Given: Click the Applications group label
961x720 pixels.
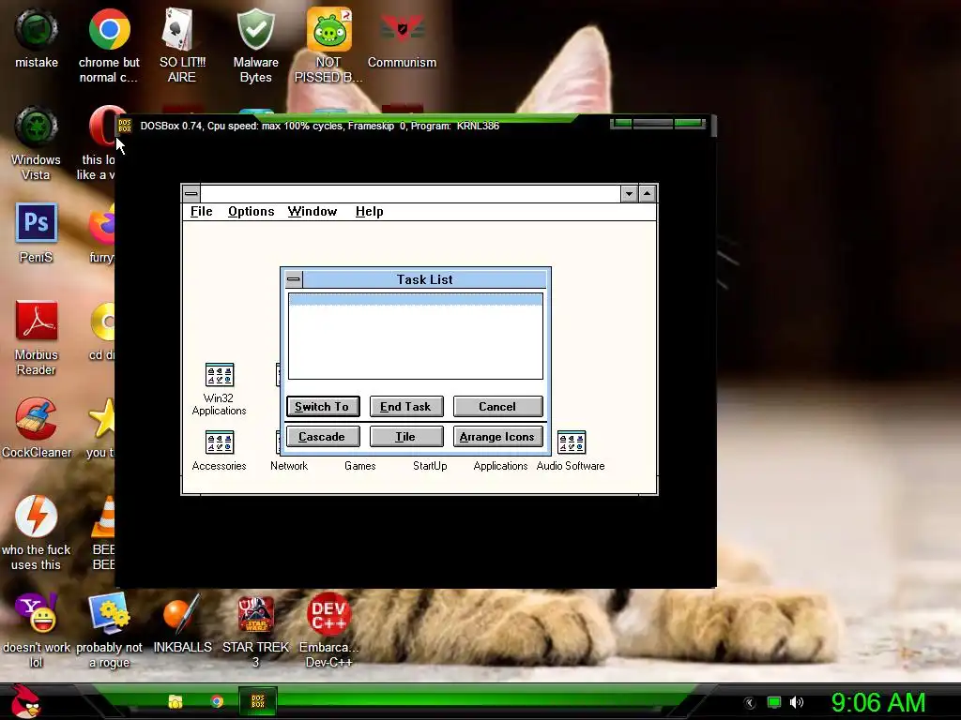Looking at the screenshot, I should [x=501, y=466].
